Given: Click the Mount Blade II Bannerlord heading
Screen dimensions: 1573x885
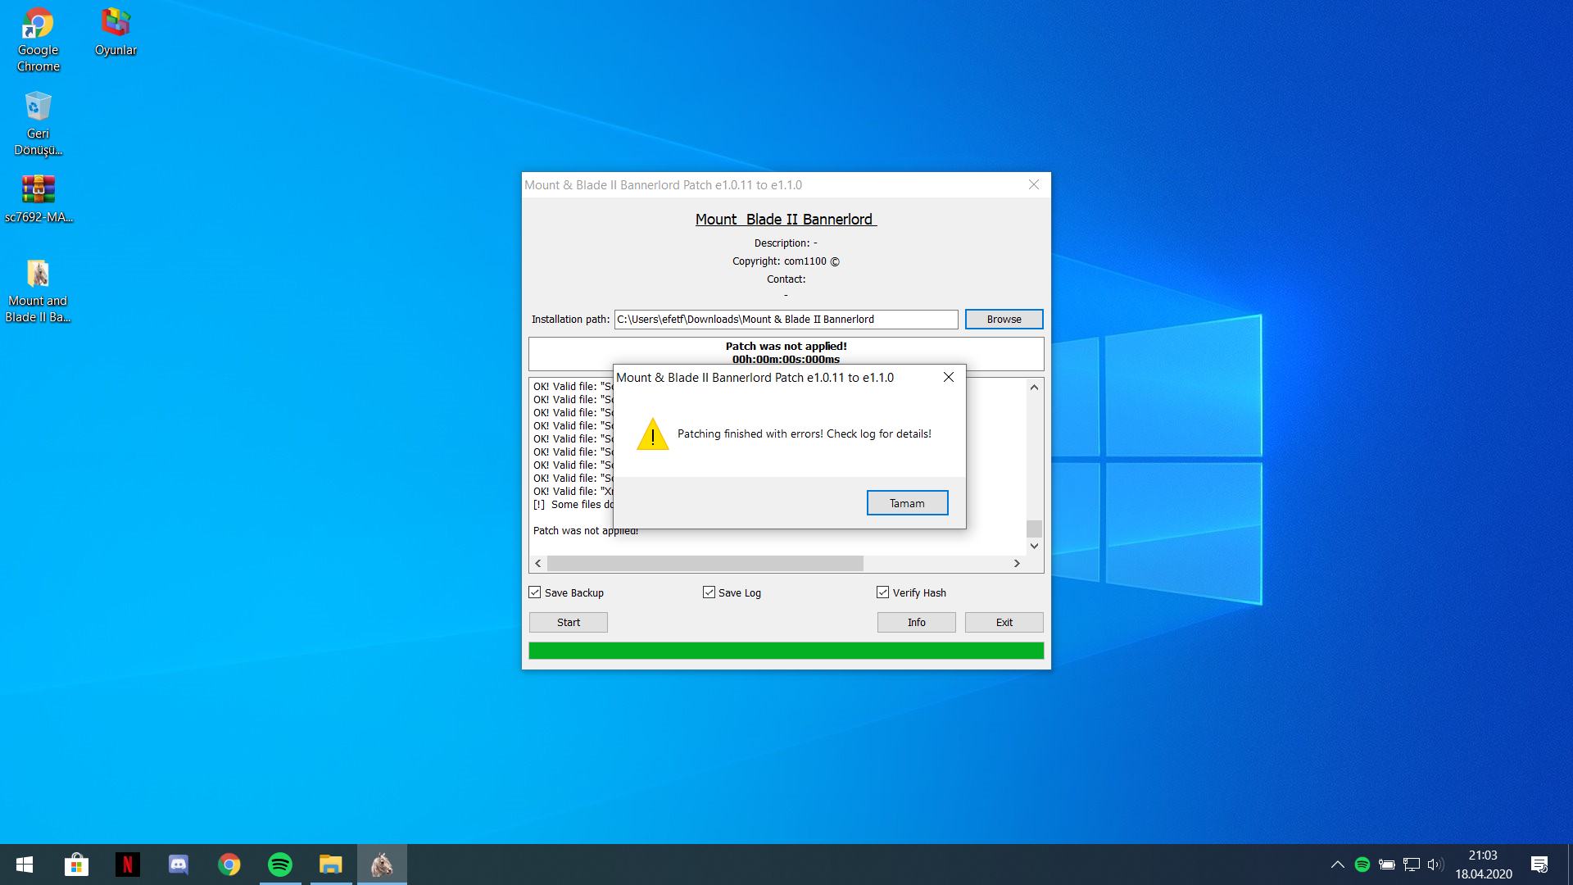Looking at the screenshot, I should tap(786, 220).
